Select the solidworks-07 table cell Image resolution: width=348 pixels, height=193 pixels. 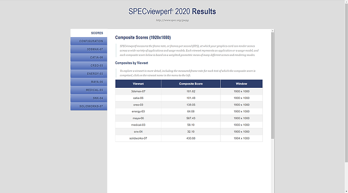coord(138,138)
